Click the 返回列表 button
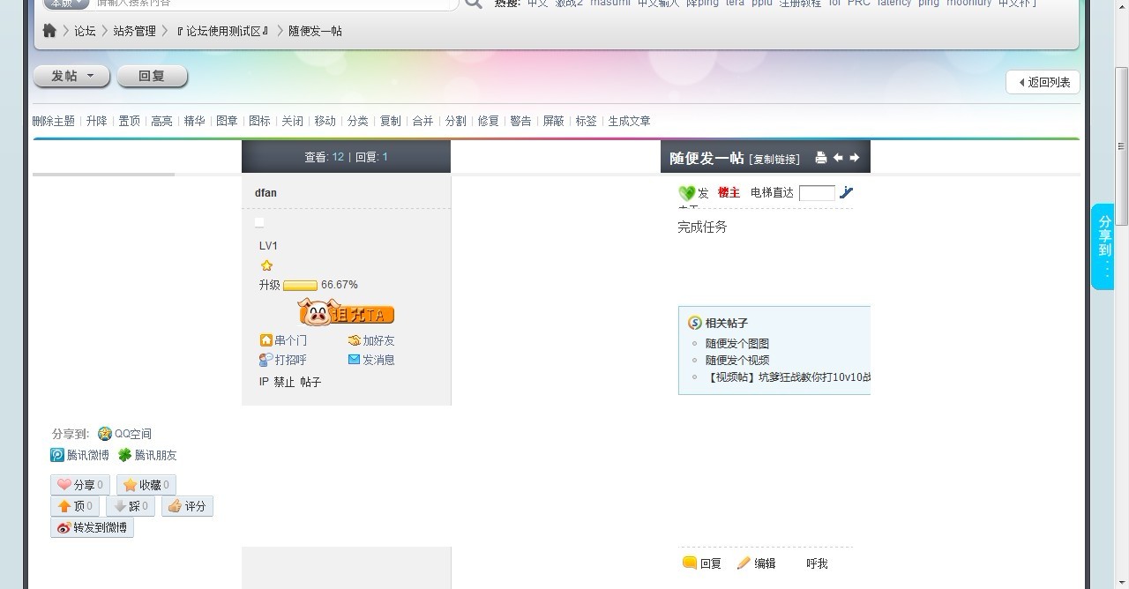The height and width of the screenshot is (589, 1129). [1043, 82]
